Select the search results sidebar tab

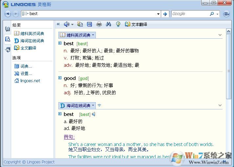pyautogui.click(x=8, y=39)
